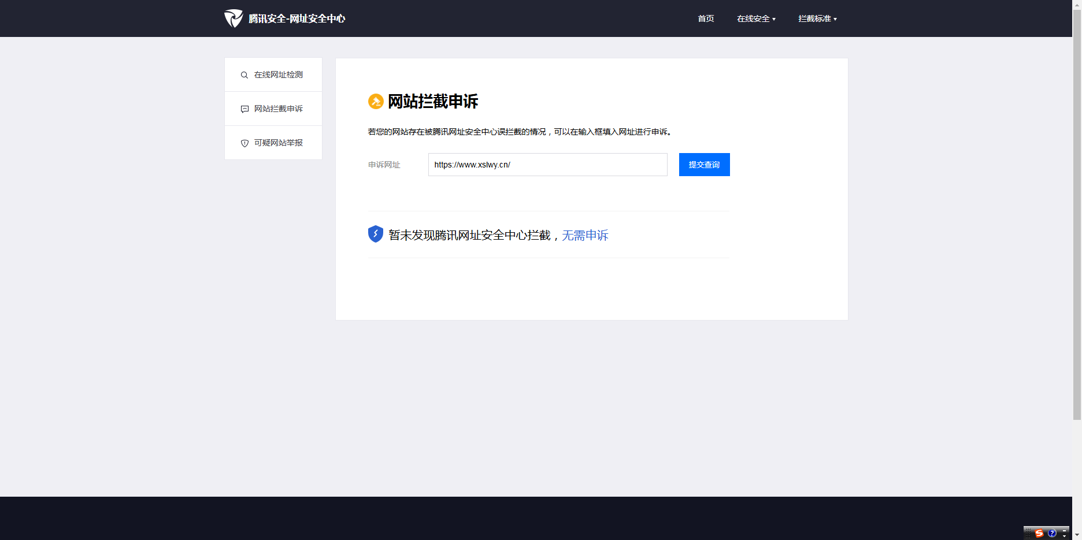1082x540 pixels.
Task: Focus the 申诉网址 URL input field
Action: tap(547, 165)
